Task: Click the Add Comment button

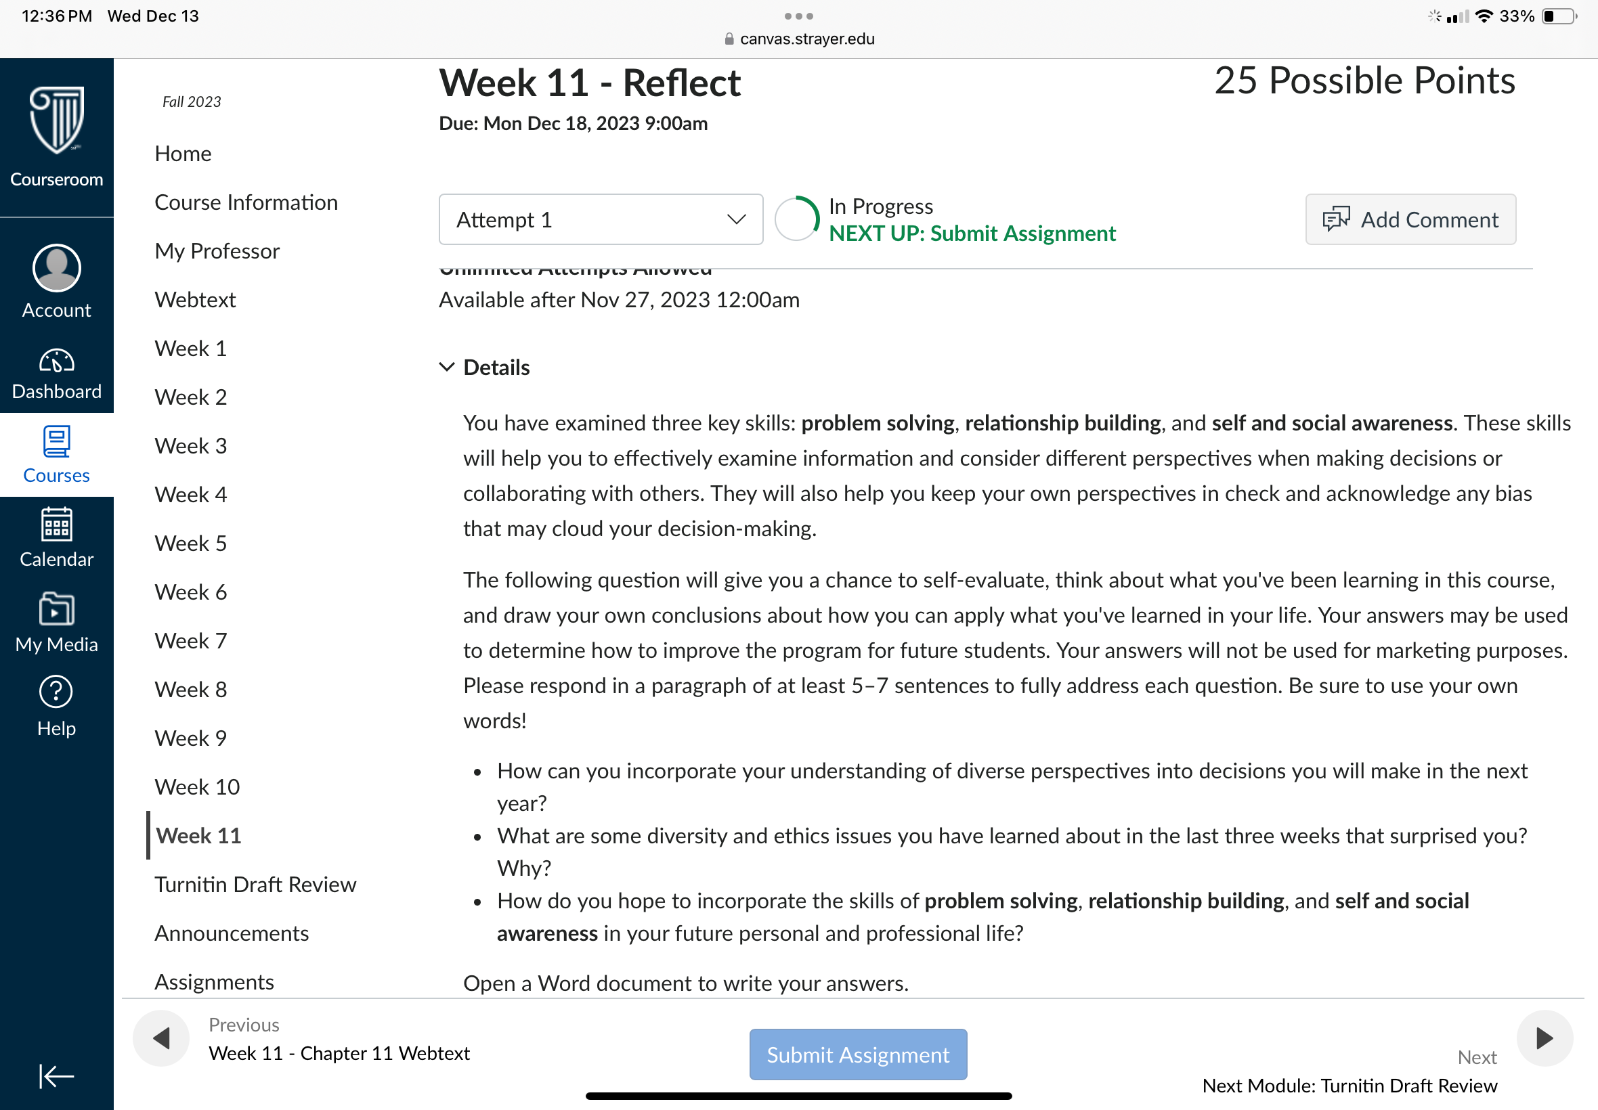Action: 1410,220
